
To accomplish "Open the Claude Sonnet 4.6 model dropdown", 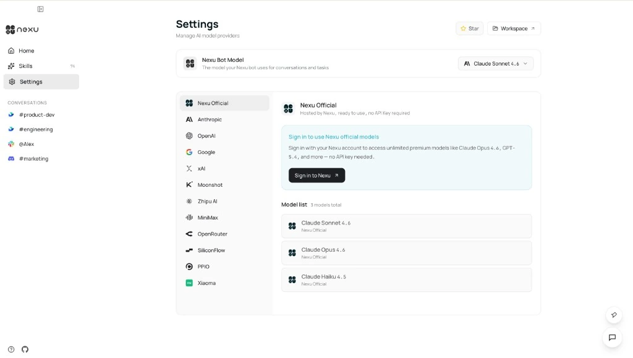I will [495, 63].
